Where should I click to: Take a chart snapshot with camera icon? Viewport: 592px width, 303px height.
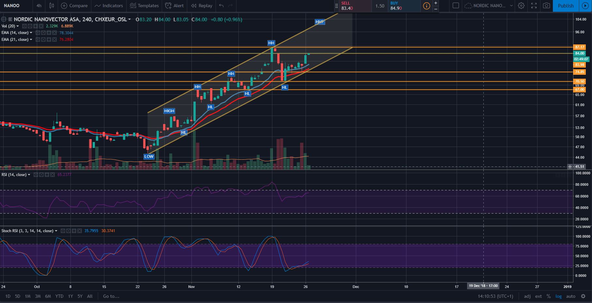546,6
